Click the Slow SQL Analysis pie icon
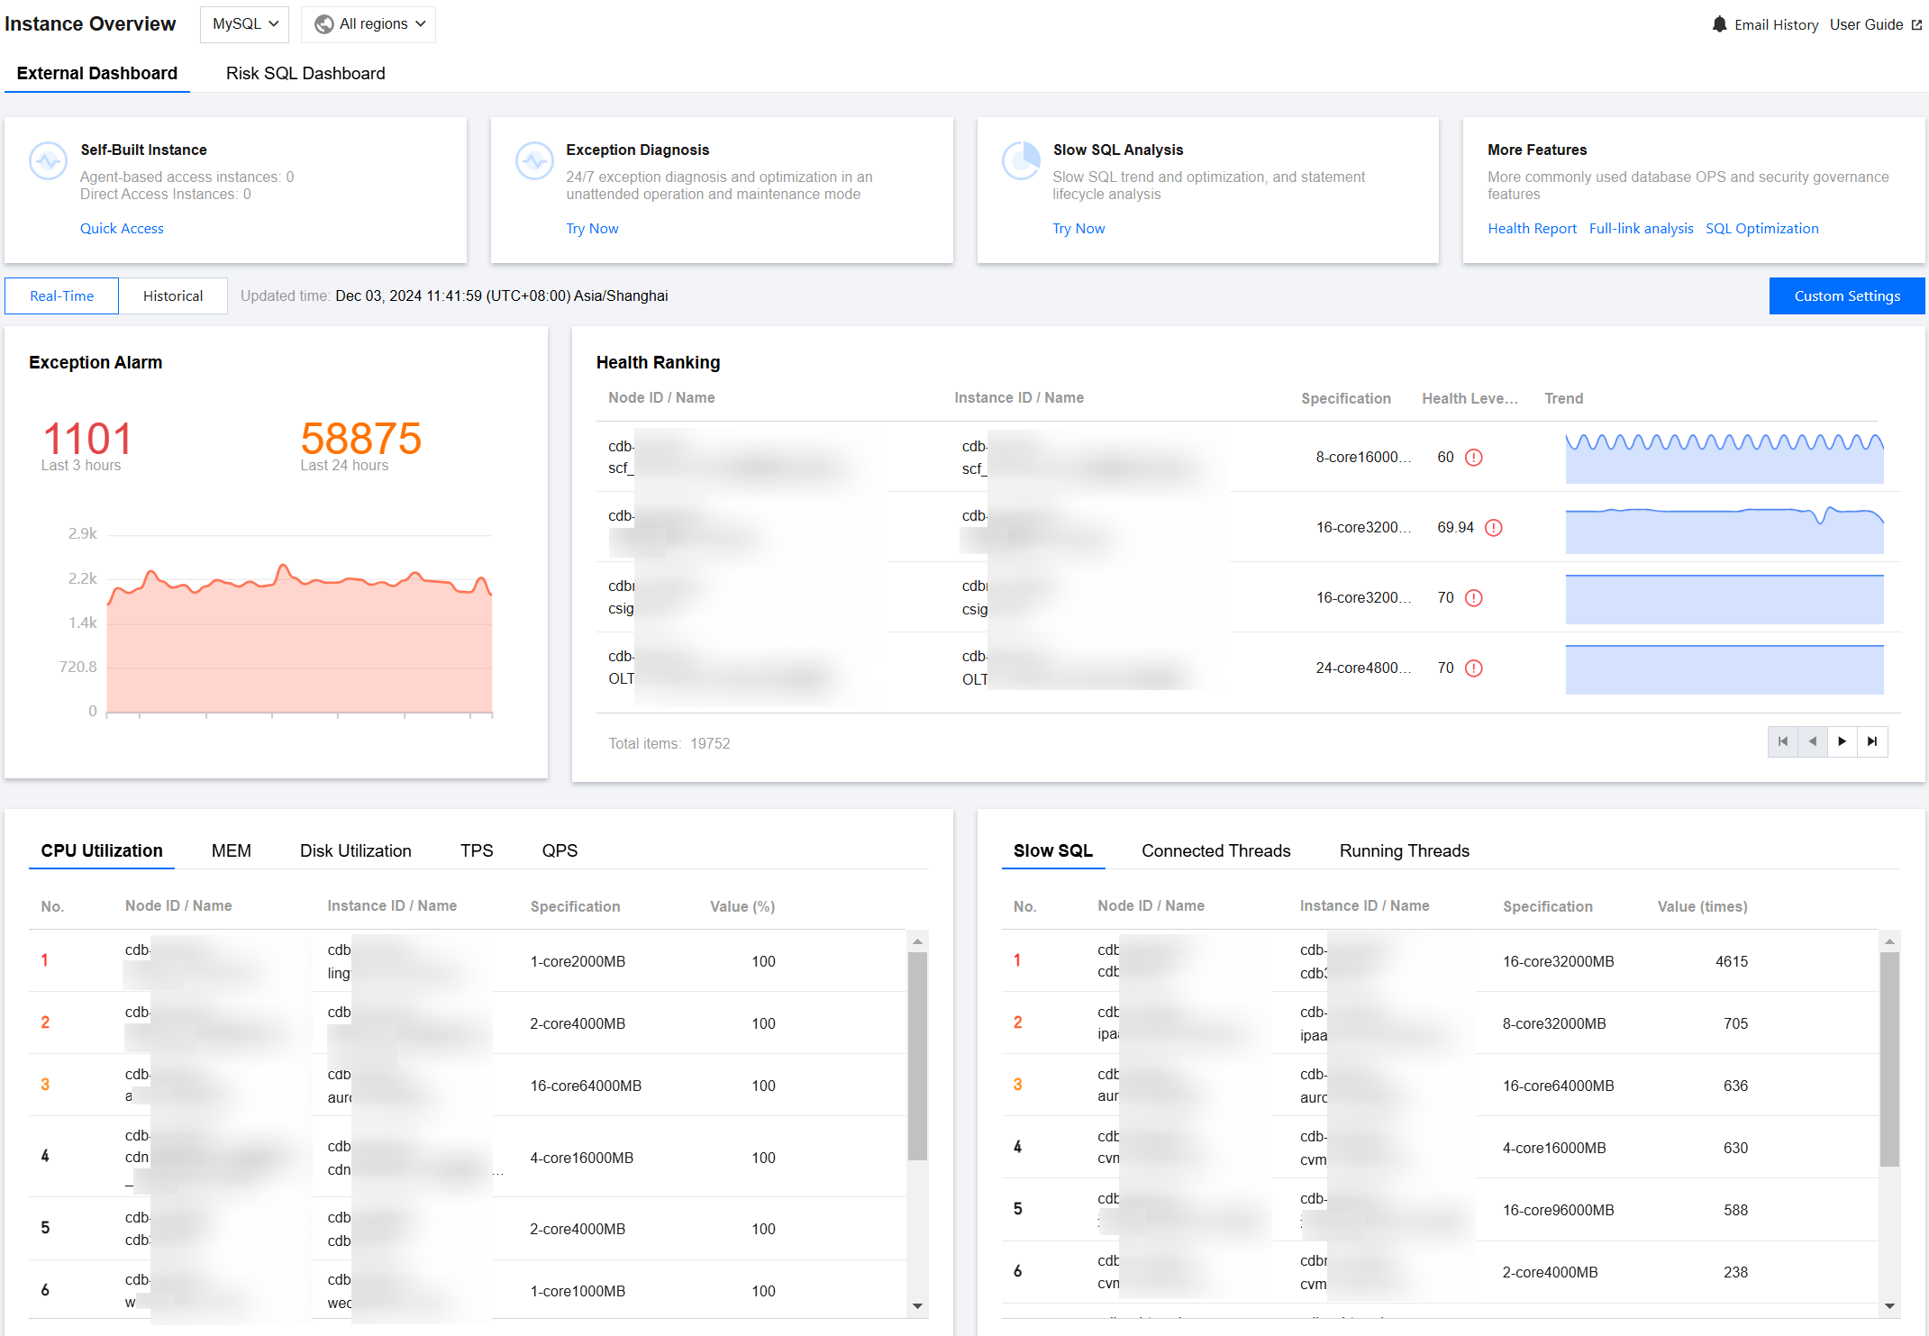This screenshot has height=1336, width=1929. pos(1021,161)
